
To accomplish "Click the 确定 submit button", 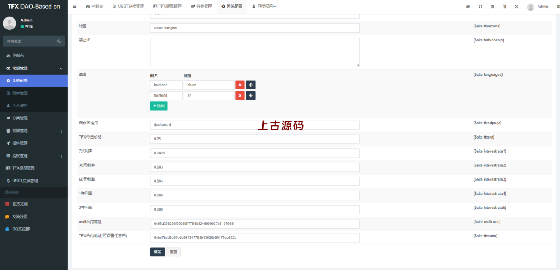I will pyautogui.click(x=157, y=252).
